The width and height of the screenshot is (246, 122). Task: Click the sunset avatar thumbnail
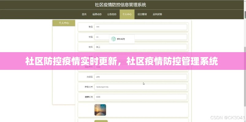(x=100, y=110)
